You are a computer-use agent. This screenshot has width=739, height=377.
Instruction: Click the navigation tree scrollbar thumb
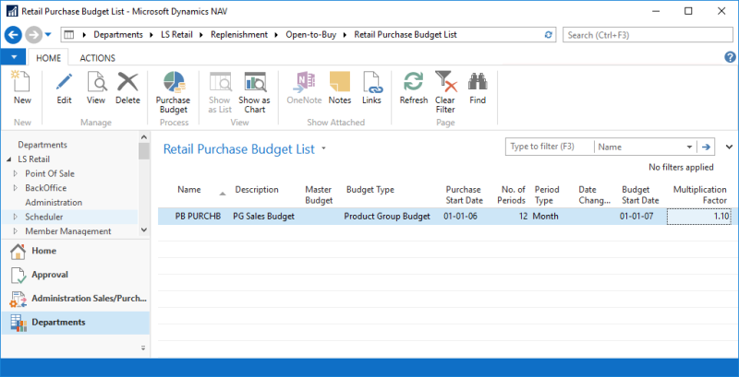point(144,151)
